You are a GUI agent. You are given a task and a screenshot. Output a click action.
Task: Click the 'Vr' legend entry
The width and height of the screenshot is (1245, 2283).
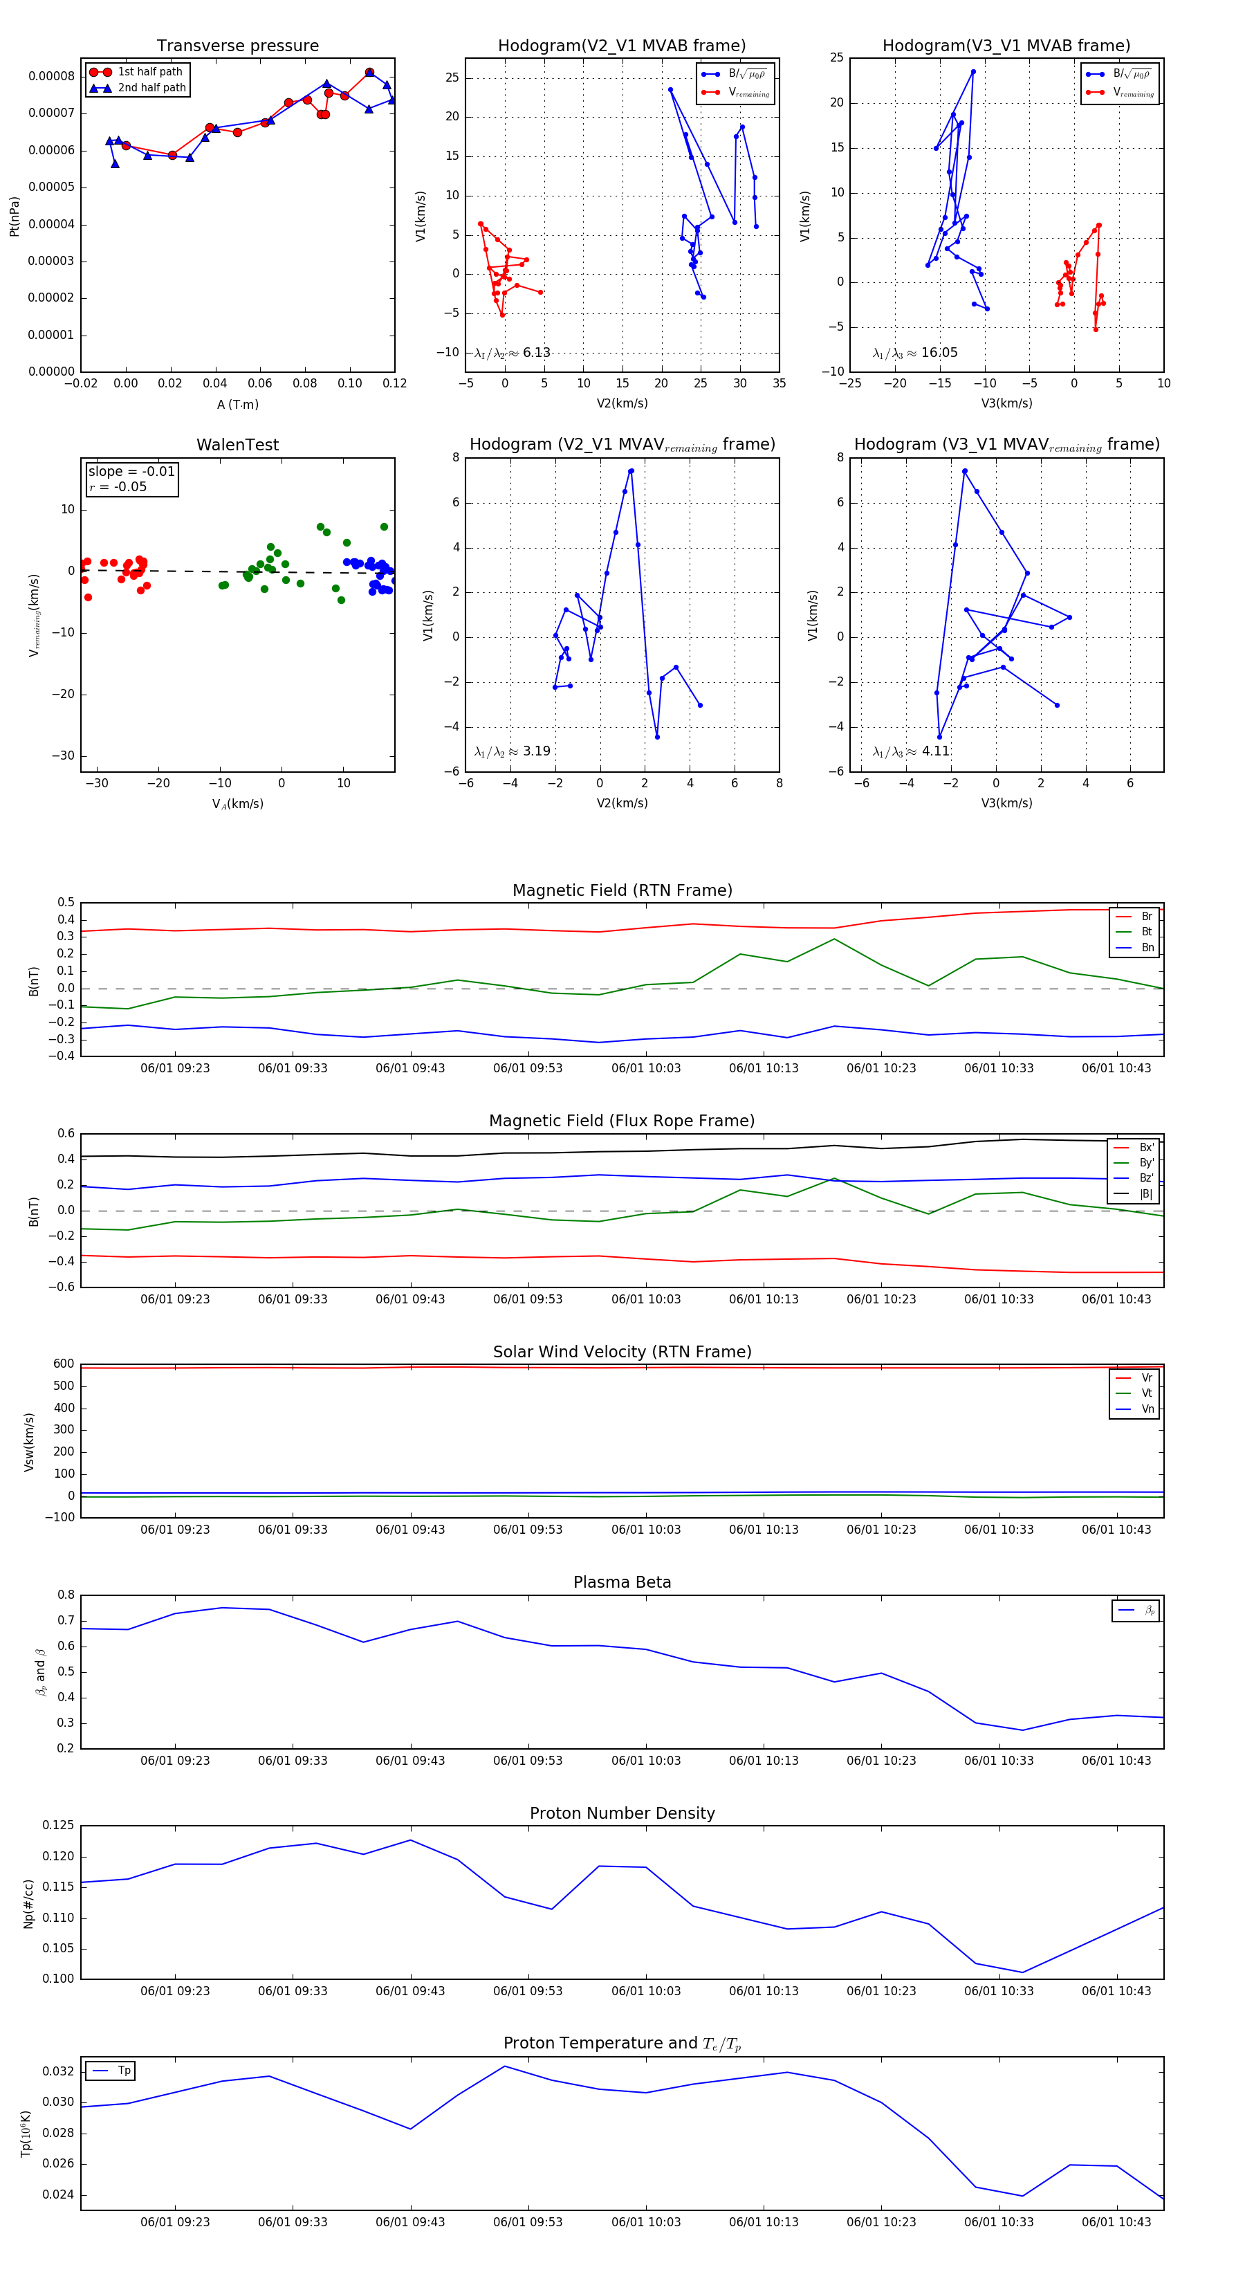click(x=1135, y=1378)
